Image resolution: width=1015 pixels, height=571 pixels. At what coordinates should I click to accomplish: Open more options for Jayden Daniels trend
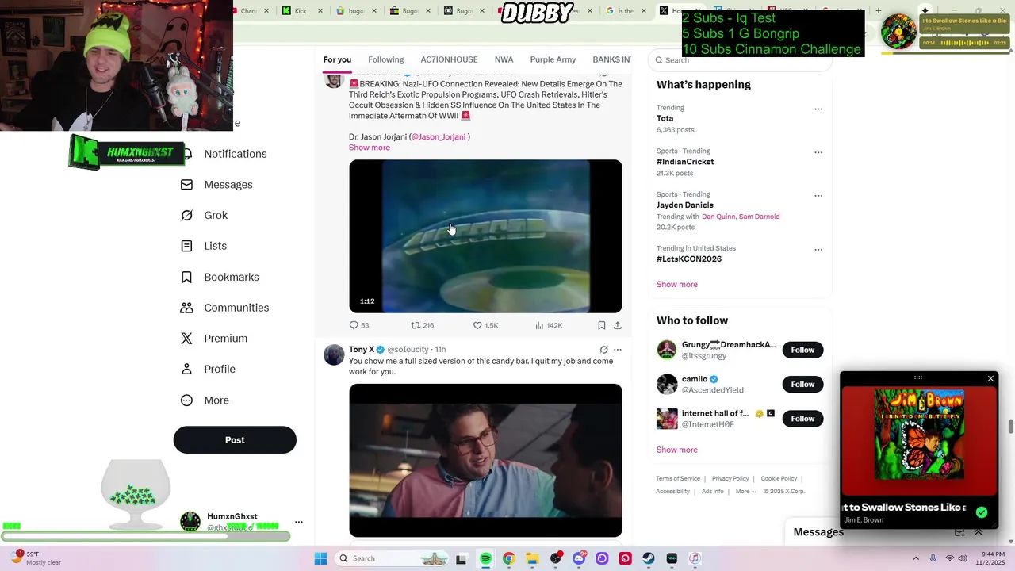(x=818, y=196)
